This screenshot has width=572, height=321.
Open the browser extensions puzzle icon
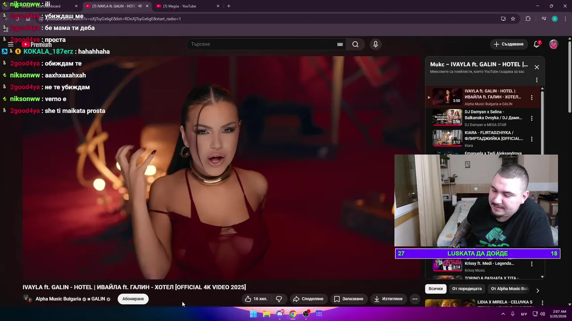click(528, 19)
